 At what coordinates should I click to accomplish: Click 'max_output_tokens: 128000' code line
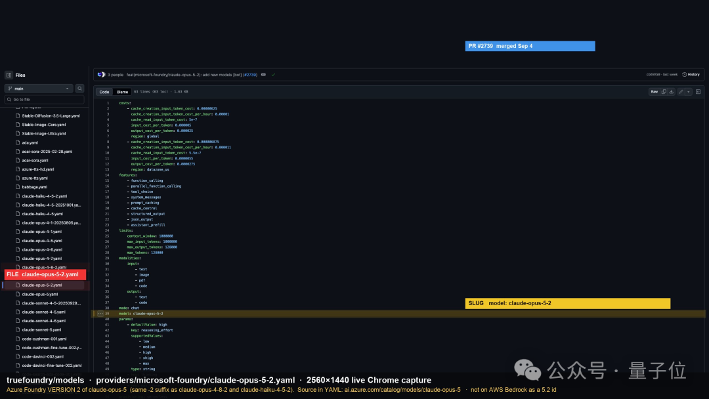coord(152,247)
